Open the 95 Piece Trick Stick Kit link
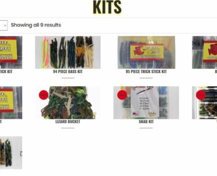Screen dimensions: 217x176 click(x=146, y=72)
